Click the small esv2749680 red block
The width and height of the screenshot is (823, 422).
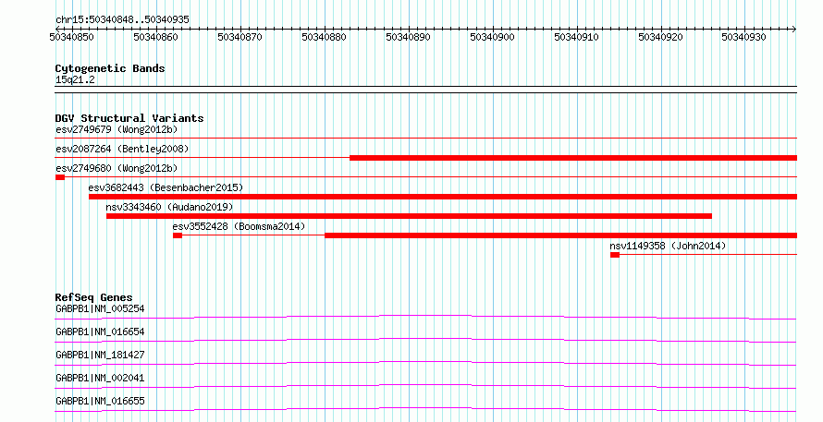click(x=60, y=177)
